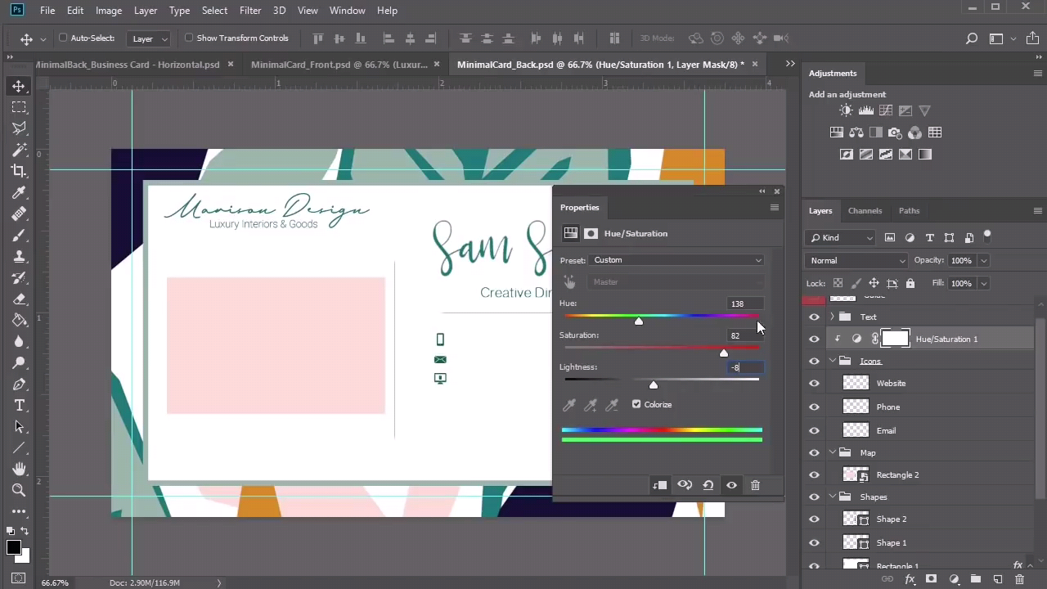Click the Hue value input field
This screenshot has width=1047, height=589.
coord(744,303)
